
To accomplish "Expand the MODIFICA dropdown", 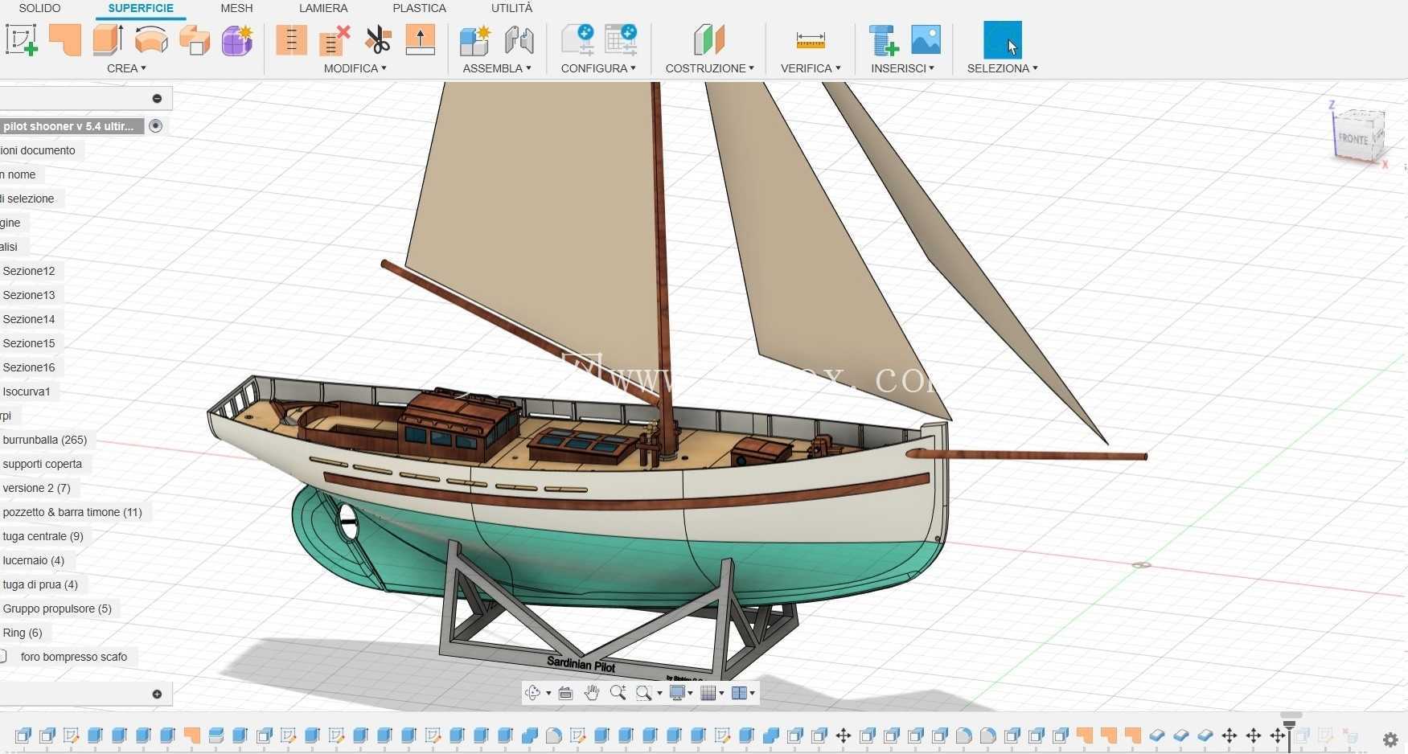I will (x=355, y=68).
